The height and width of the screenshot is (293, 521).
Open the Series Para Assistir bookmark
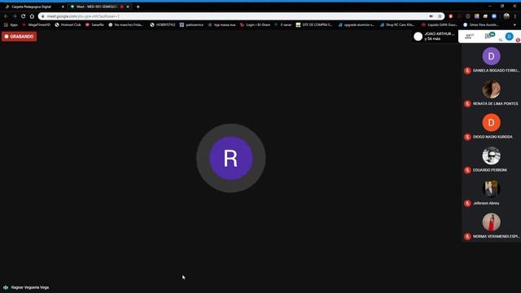coord(481,24)
